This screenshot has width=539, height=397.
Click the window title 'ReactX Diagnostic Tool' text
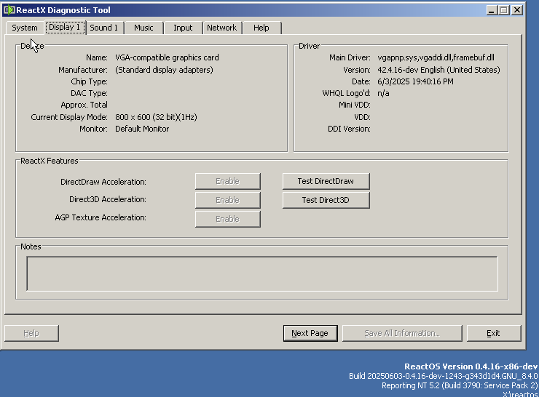(63, 10)
